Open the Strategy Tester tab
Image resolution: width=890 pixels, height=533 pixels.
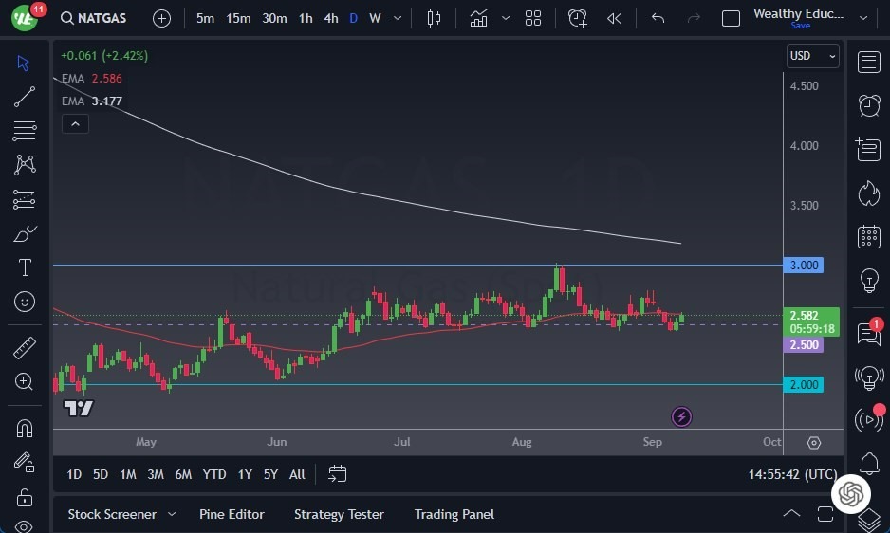[x=339, y=514]
